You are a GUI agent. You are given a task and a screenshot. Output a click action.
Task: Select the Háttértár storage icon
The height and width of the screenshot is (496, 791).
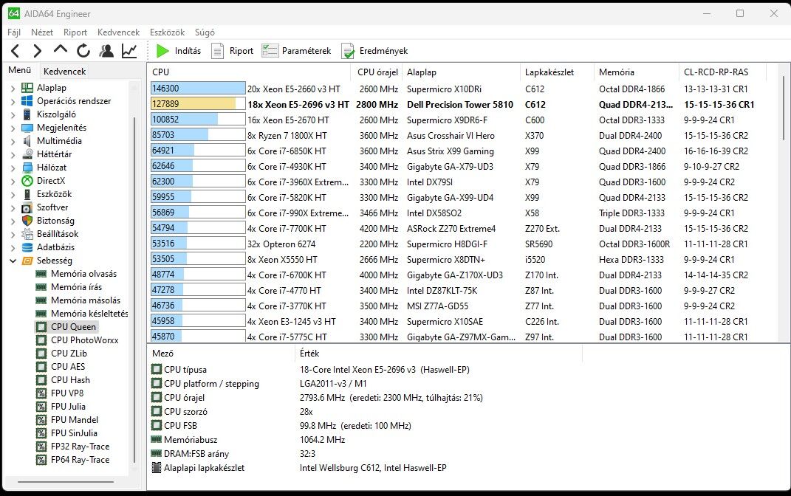pos(27,154)
